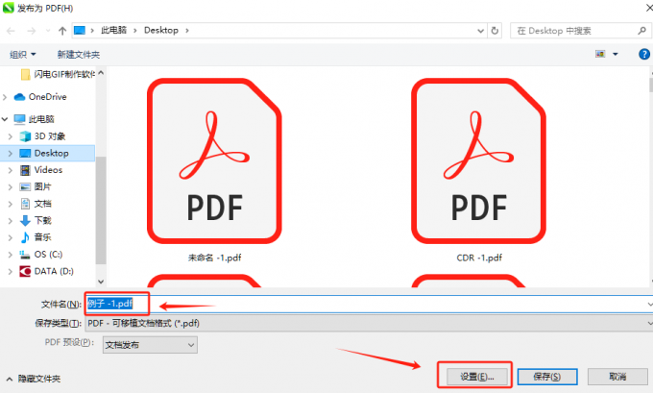The width and height of the screenshot is (653, 393).
Task: Open the blue help icon
Action: pos(643,54)
